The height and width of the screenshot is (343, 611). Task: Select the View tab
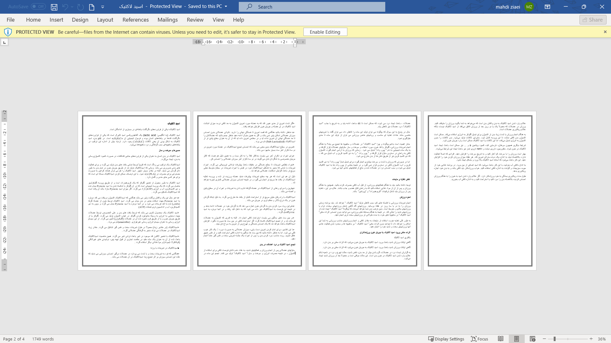coord(218,20)
